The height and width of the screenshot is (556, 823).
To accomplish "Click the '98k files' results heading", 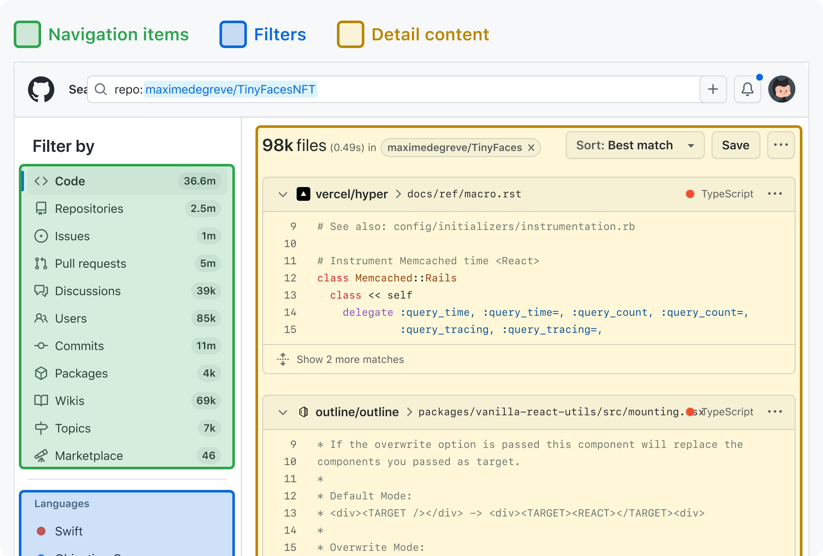I will pos(294,145).
